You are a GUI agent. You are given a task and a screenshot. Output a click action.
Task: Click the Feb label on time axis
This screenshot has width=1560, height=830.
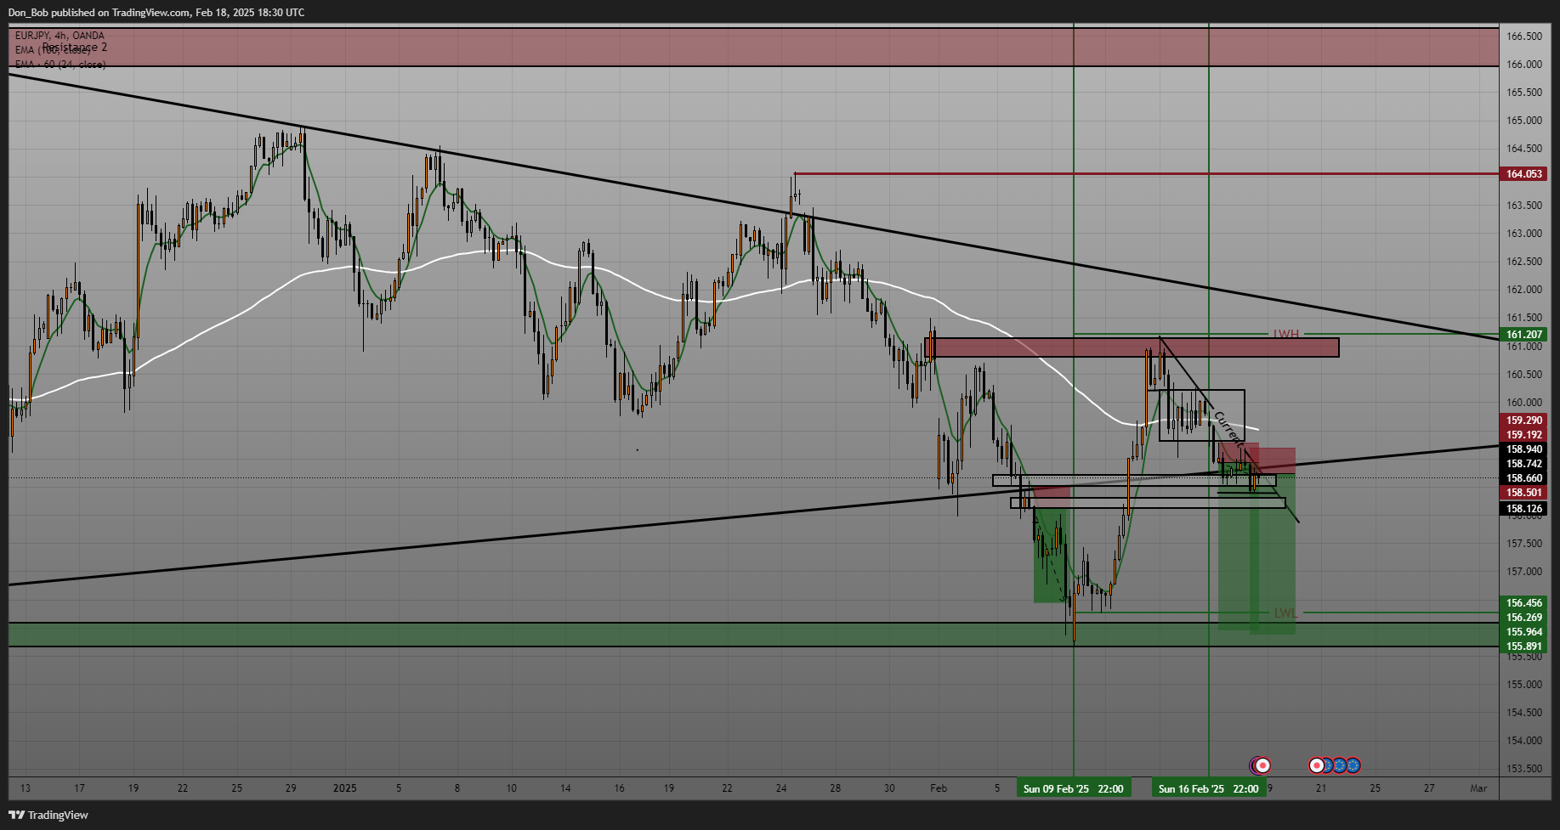tap(939, 788)
